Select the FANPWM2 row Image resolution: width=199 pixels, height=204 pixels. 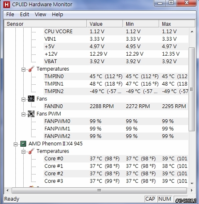[116, 136]
